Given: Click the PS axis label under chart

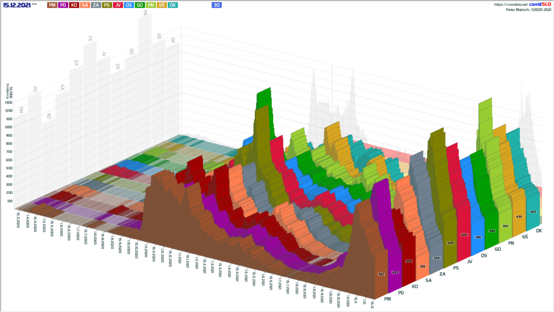Looking at the screenshot, I should click(x=457, y=268).
